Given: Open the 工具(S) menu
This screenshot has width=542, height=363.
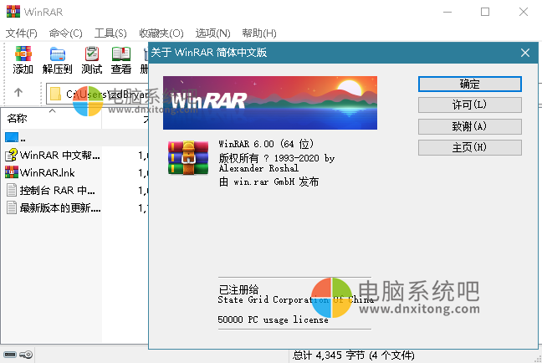Looking at the screenshot, I should [110, 33].
